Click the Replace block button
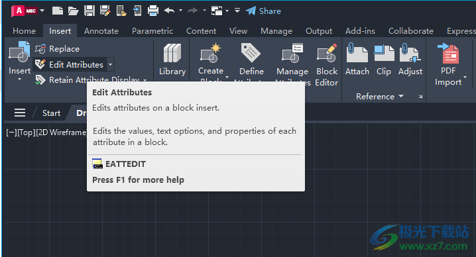This screenshot has width=476, height=257. (x=58, y=49)
